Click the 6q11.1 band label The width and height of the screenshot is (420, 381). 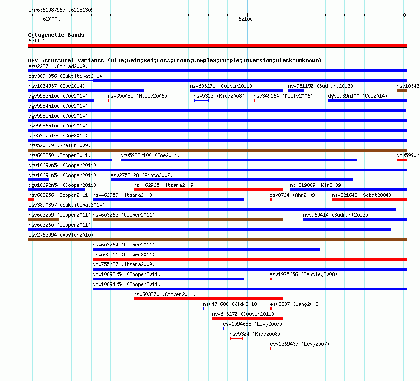pos(37,41)
